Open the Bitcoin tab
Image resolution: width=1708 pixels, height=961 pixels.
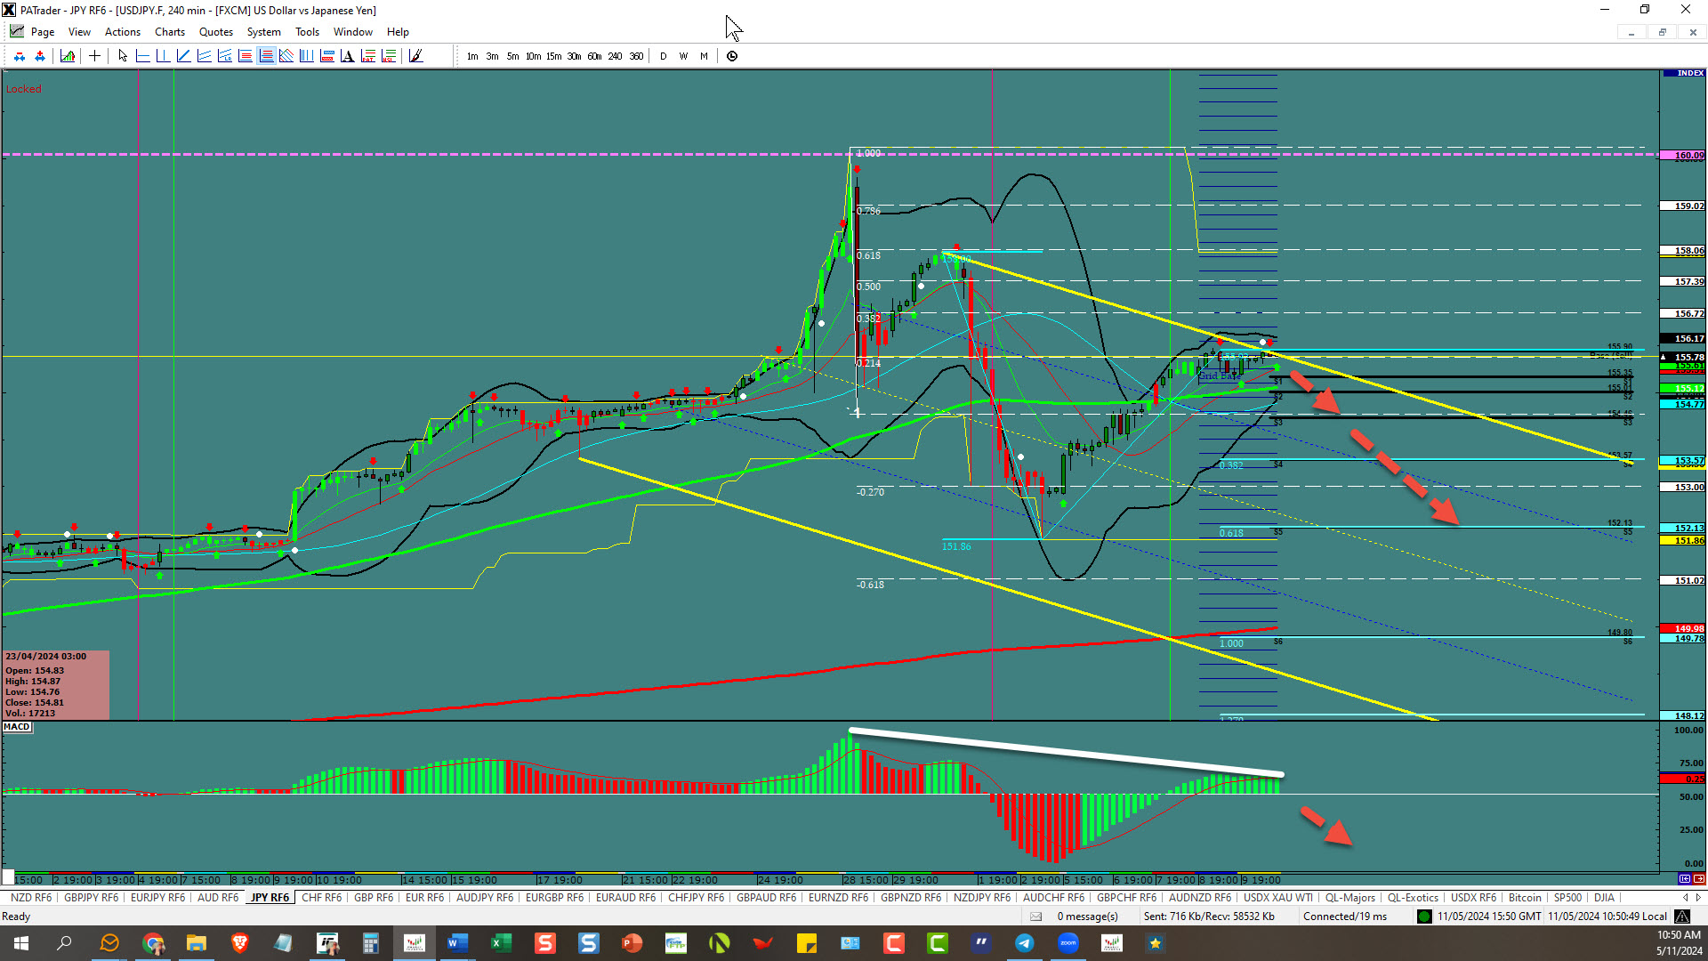pyautogui.click(x=1525, y=898)
